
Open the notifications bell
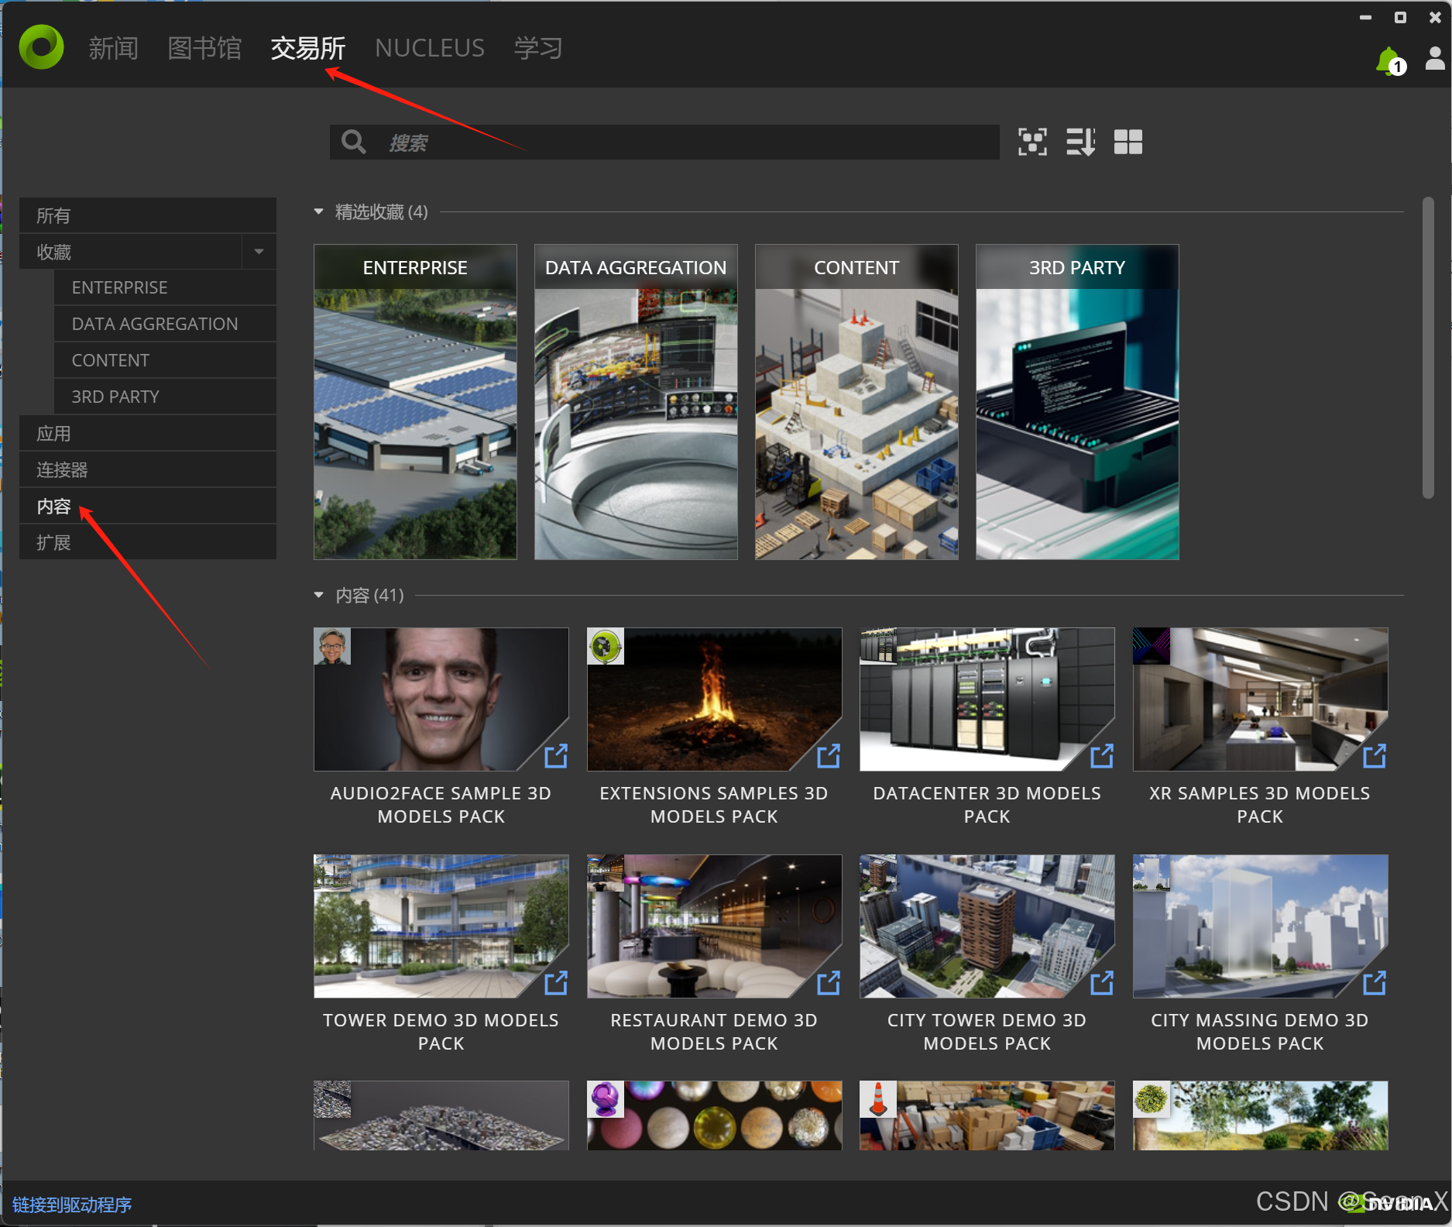tap(1389, 61)
